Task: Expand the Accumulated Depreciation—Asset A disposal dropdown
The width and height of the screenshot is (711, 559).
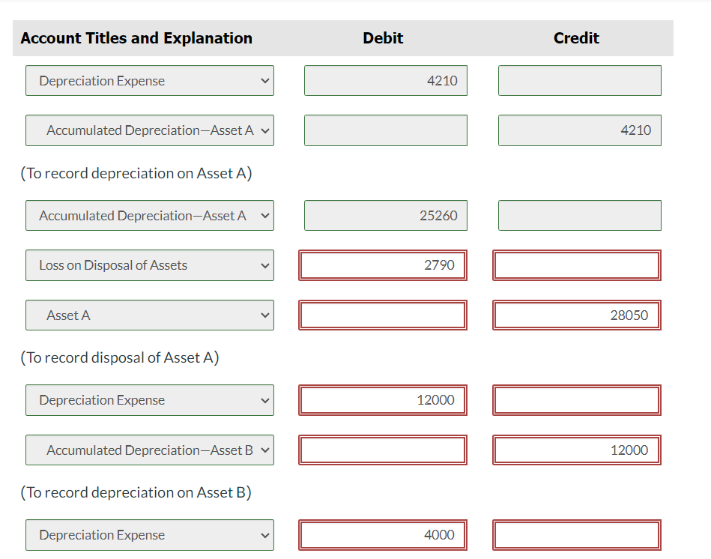Action: point(150,215)
